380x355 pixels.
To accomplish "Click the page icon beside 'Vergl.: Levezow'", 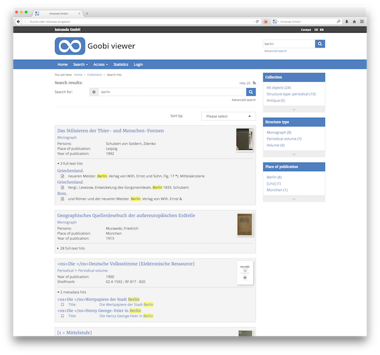I will coord(62,188).
